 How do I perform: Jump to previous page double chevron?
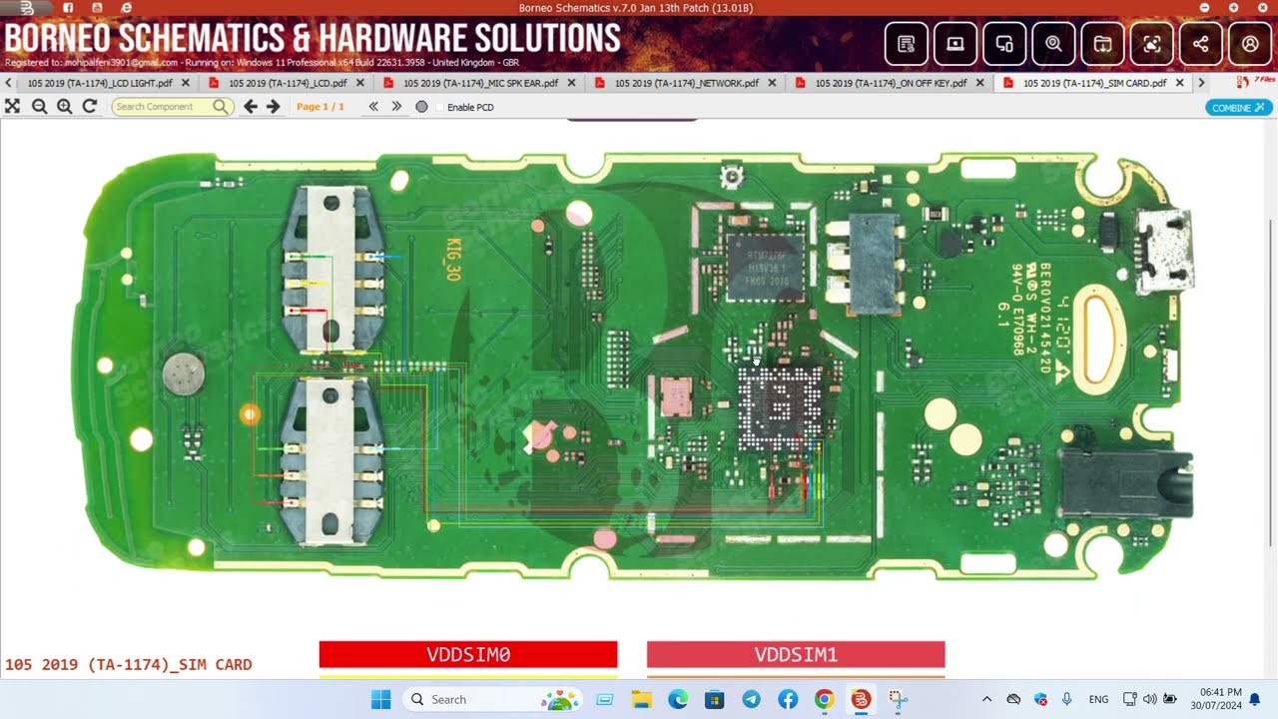click(x=373, y=106)
